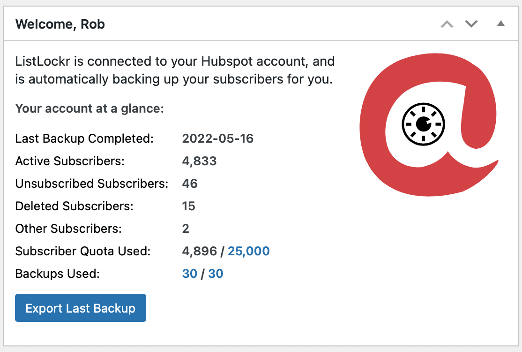Select the "Your account at a glance" heading
The height and width of the screenshot is (352, 522).
89,108
